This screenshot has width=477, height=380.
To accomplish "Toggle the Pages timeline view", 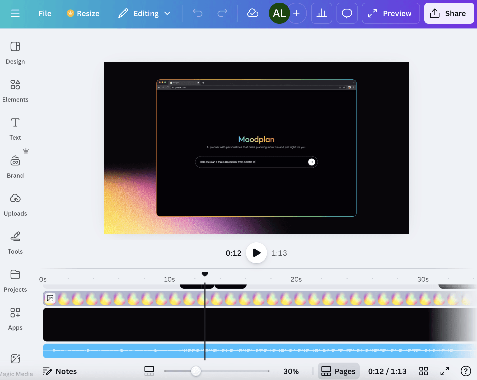I will click(x=339, y=371).
